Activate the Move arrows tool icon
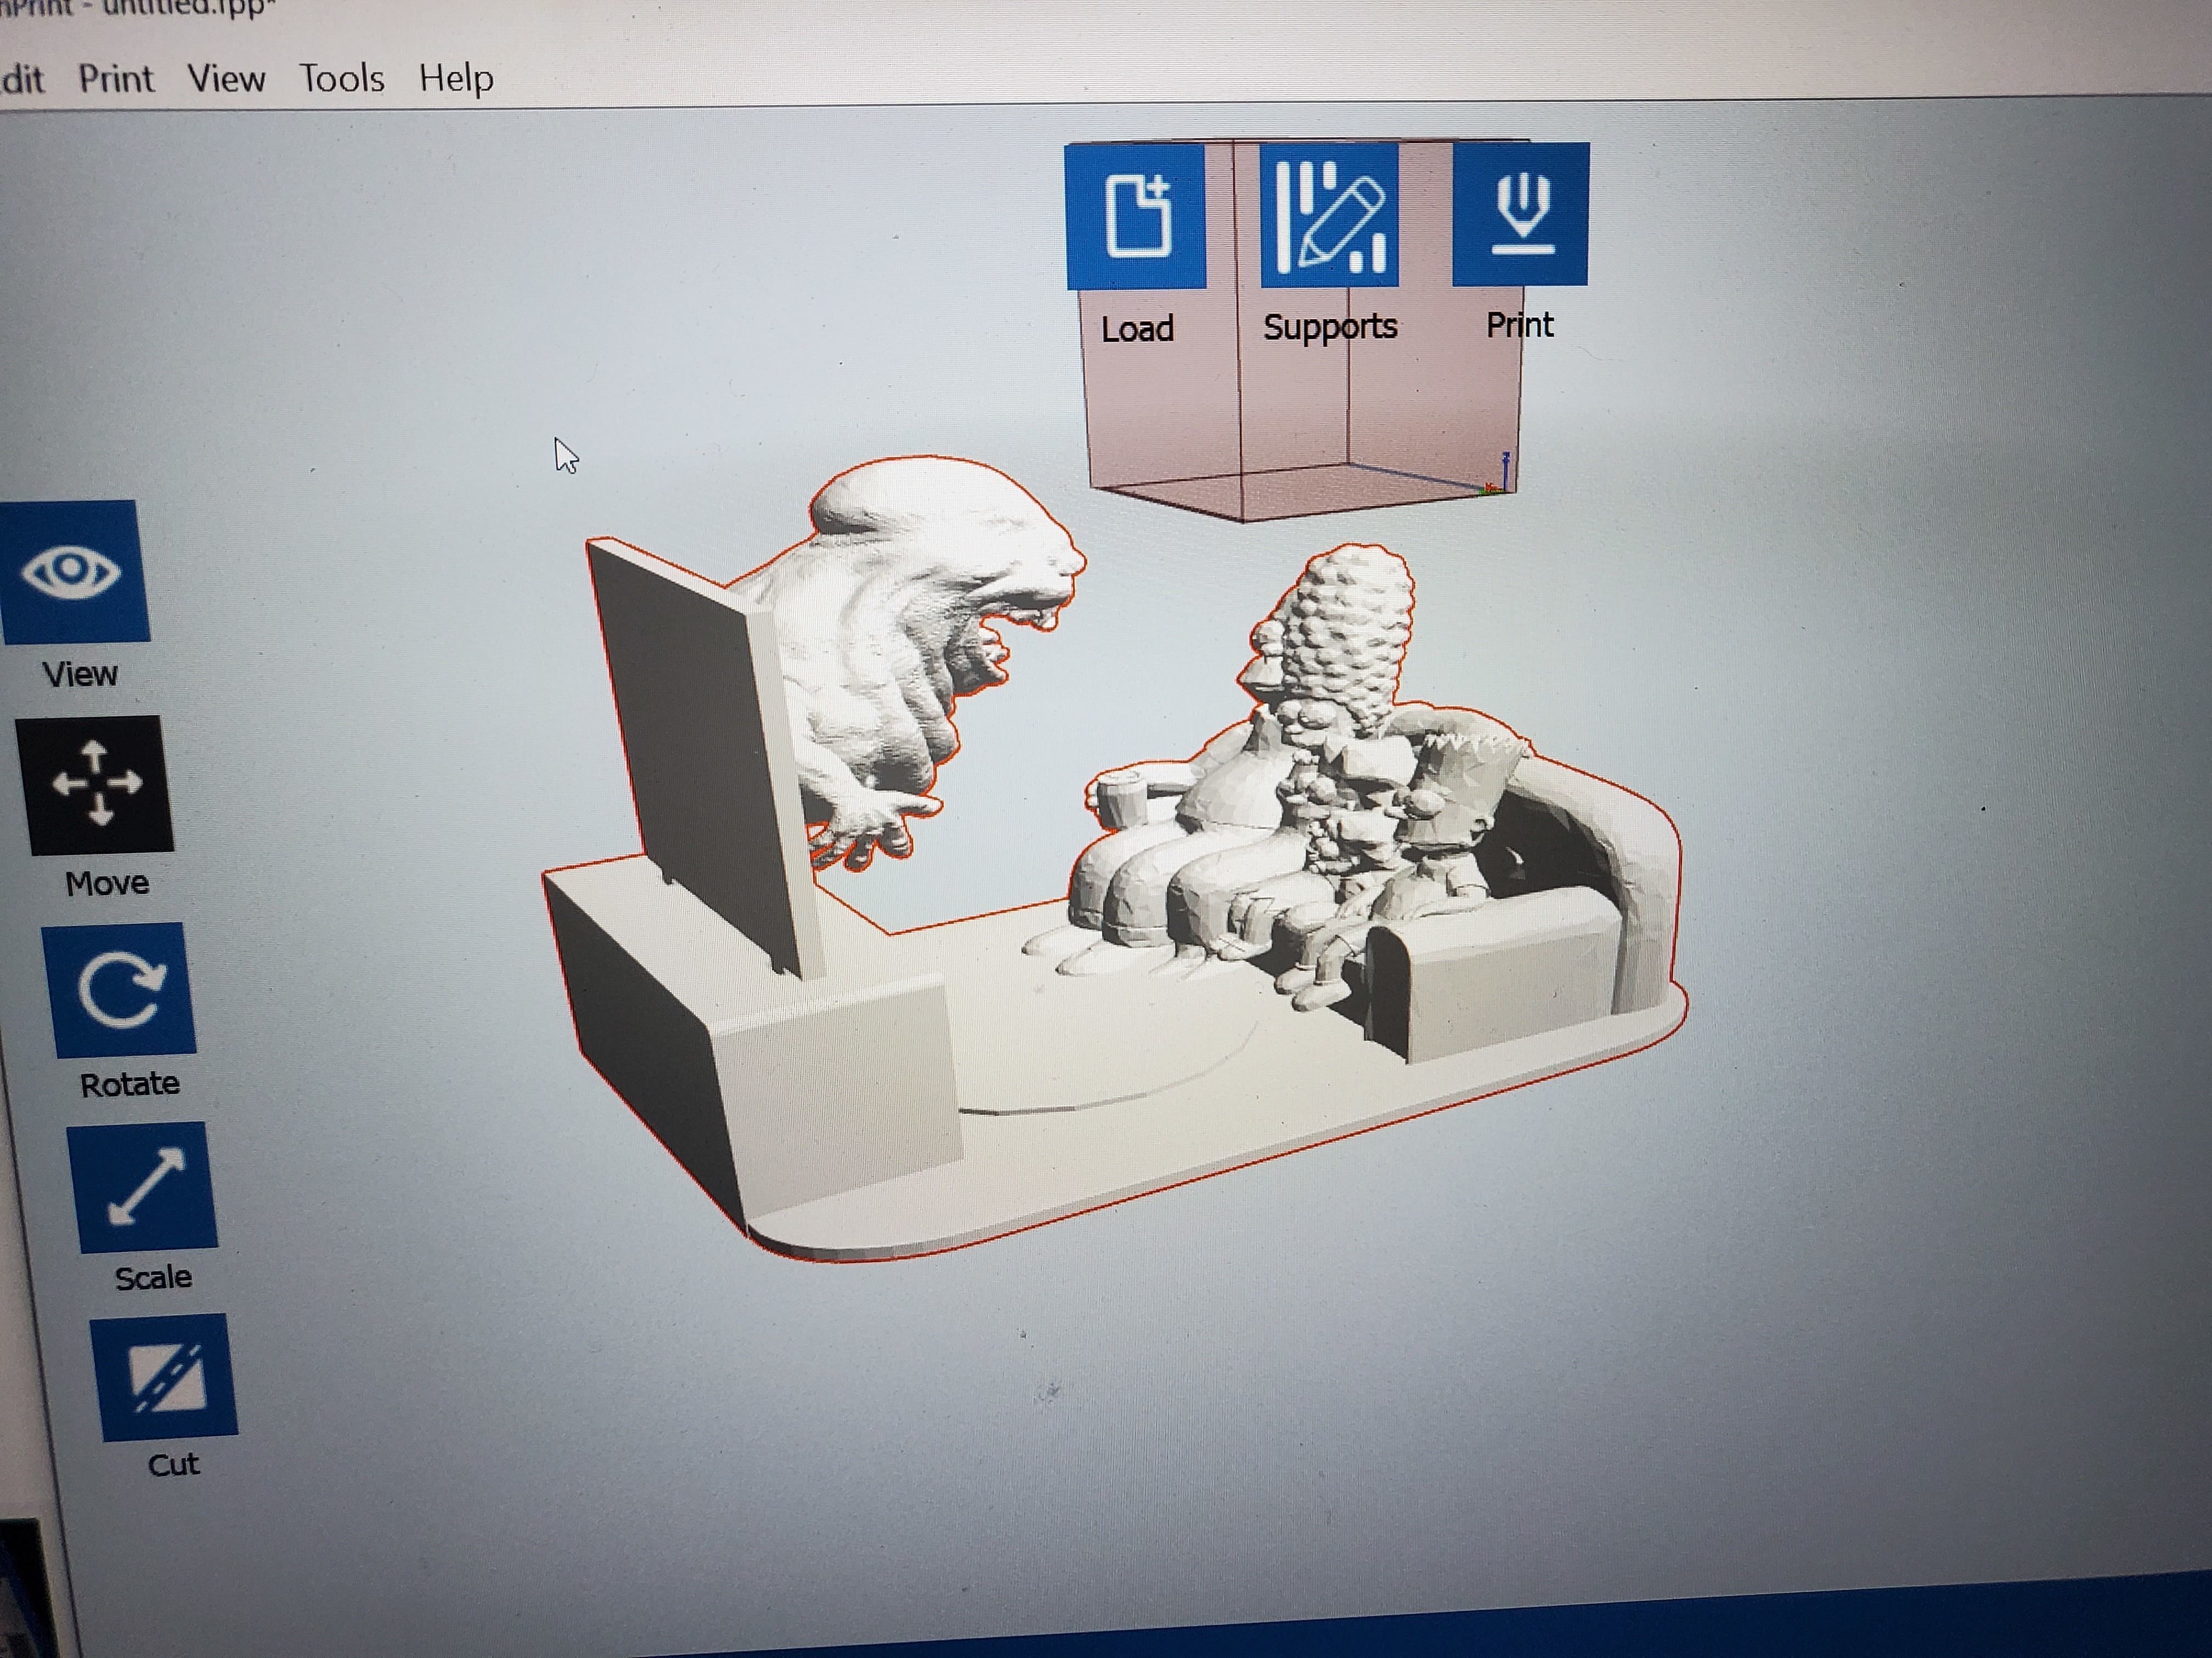This screenshot has width=2212, height=1658. [96, 785]
